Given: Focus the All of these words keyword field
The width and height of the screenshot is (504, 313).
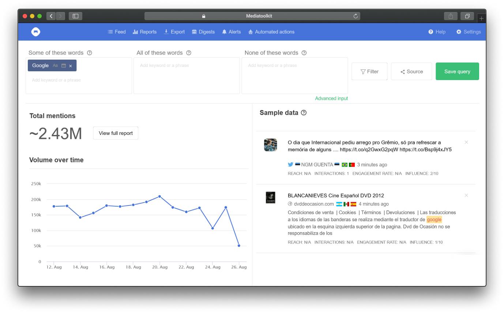Looking at the screenshot, I should pyautogui.click(x=187, y=76).
